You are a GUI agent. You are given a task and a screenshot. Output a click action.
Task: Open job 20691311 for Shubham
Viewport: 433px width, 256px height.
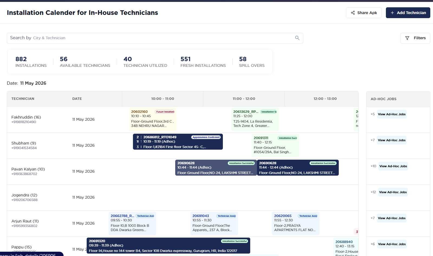(x=275, y=145)
